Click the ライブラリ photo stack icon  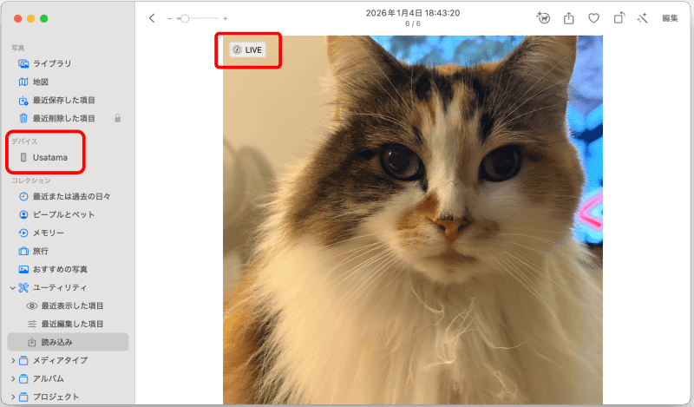pos(23,63)
